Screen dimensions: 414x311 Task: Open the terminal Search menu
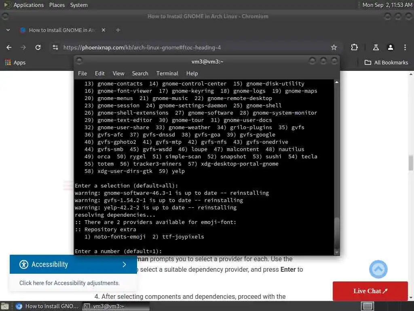[x=140, y=73]
